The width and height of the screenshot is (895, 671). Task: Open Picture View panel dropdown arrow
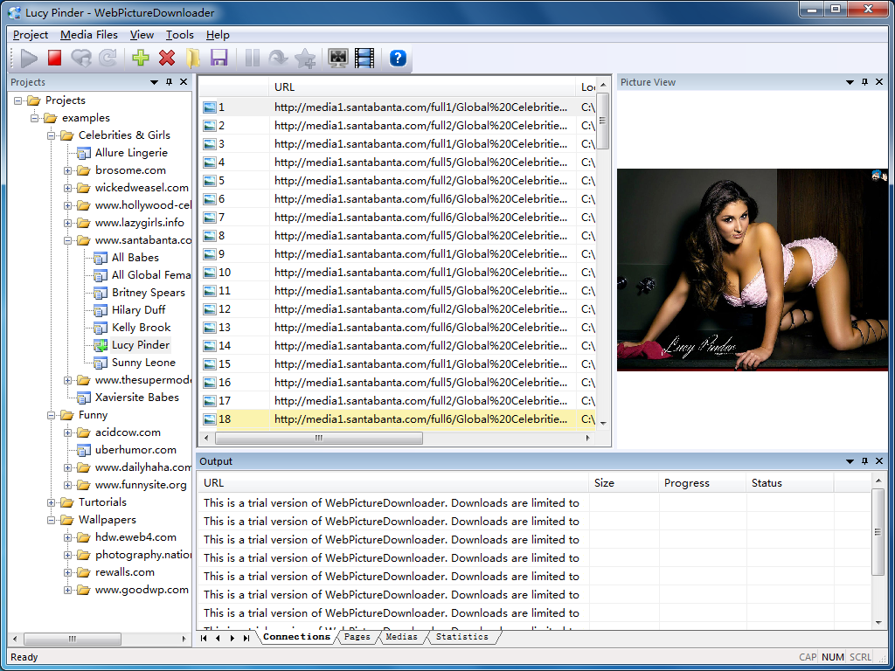pyautogui.click(x=850, y=82)
